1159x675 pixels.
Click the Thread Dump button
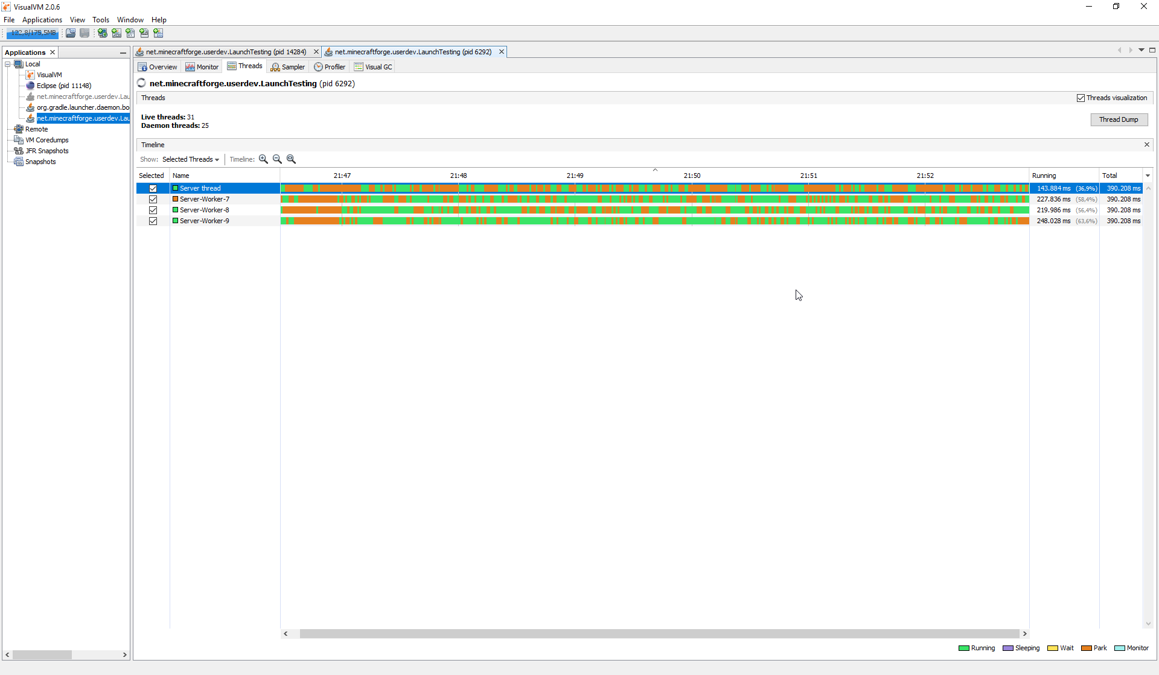pos(1118,119)
